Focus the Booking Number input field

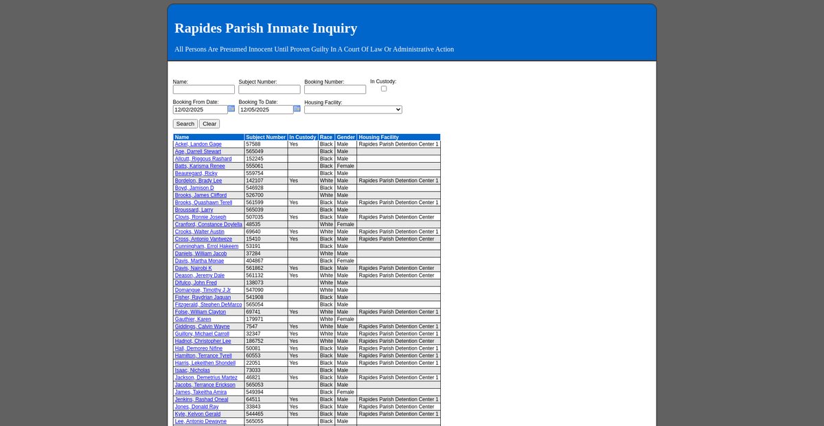point(335,89)
